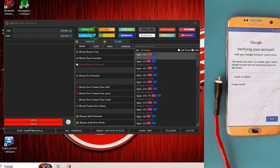
Task: Pick the HUAWEI brand logo
Action: point(187,35)
